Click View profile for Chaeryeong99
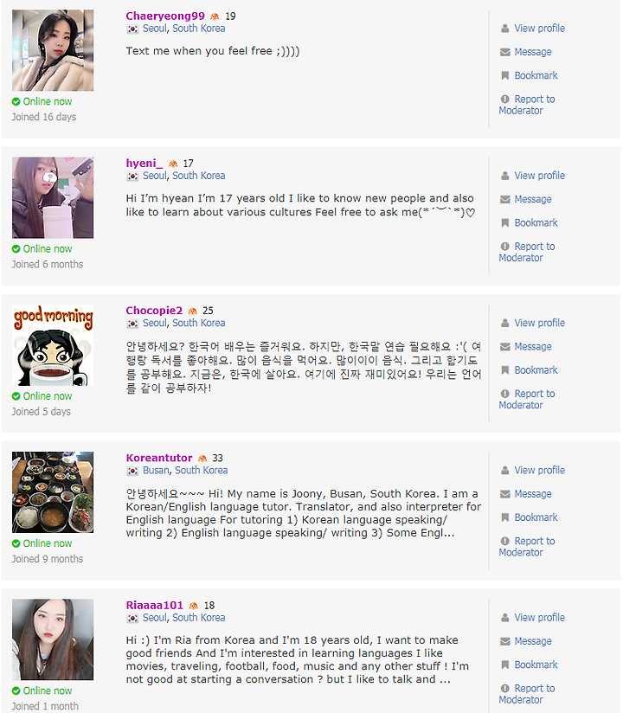 539,29
